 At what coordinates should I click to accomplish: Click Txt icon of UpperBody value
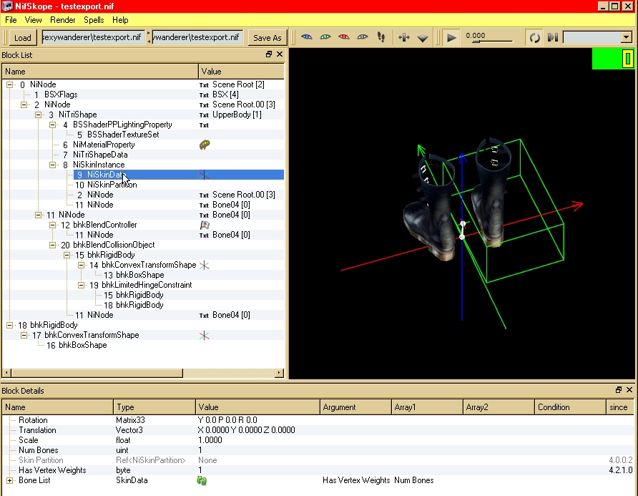pos(204,115)
